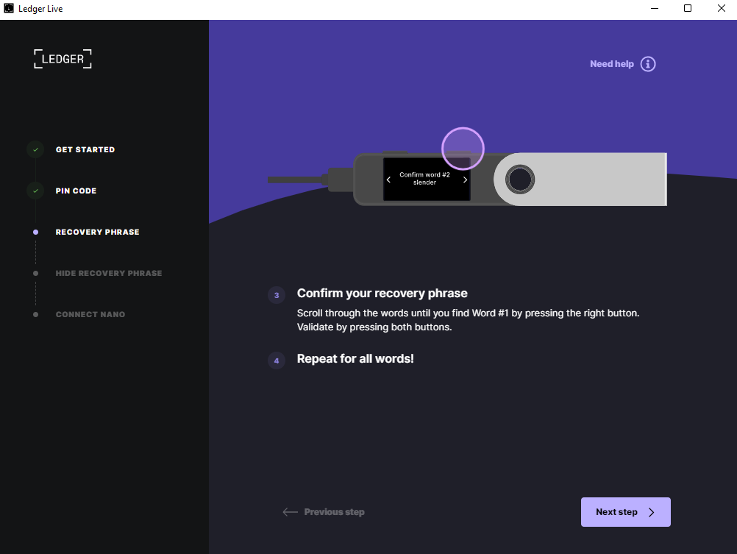Open the Need help link
This screenshot has height=554, width=737.
click(611, 64)
